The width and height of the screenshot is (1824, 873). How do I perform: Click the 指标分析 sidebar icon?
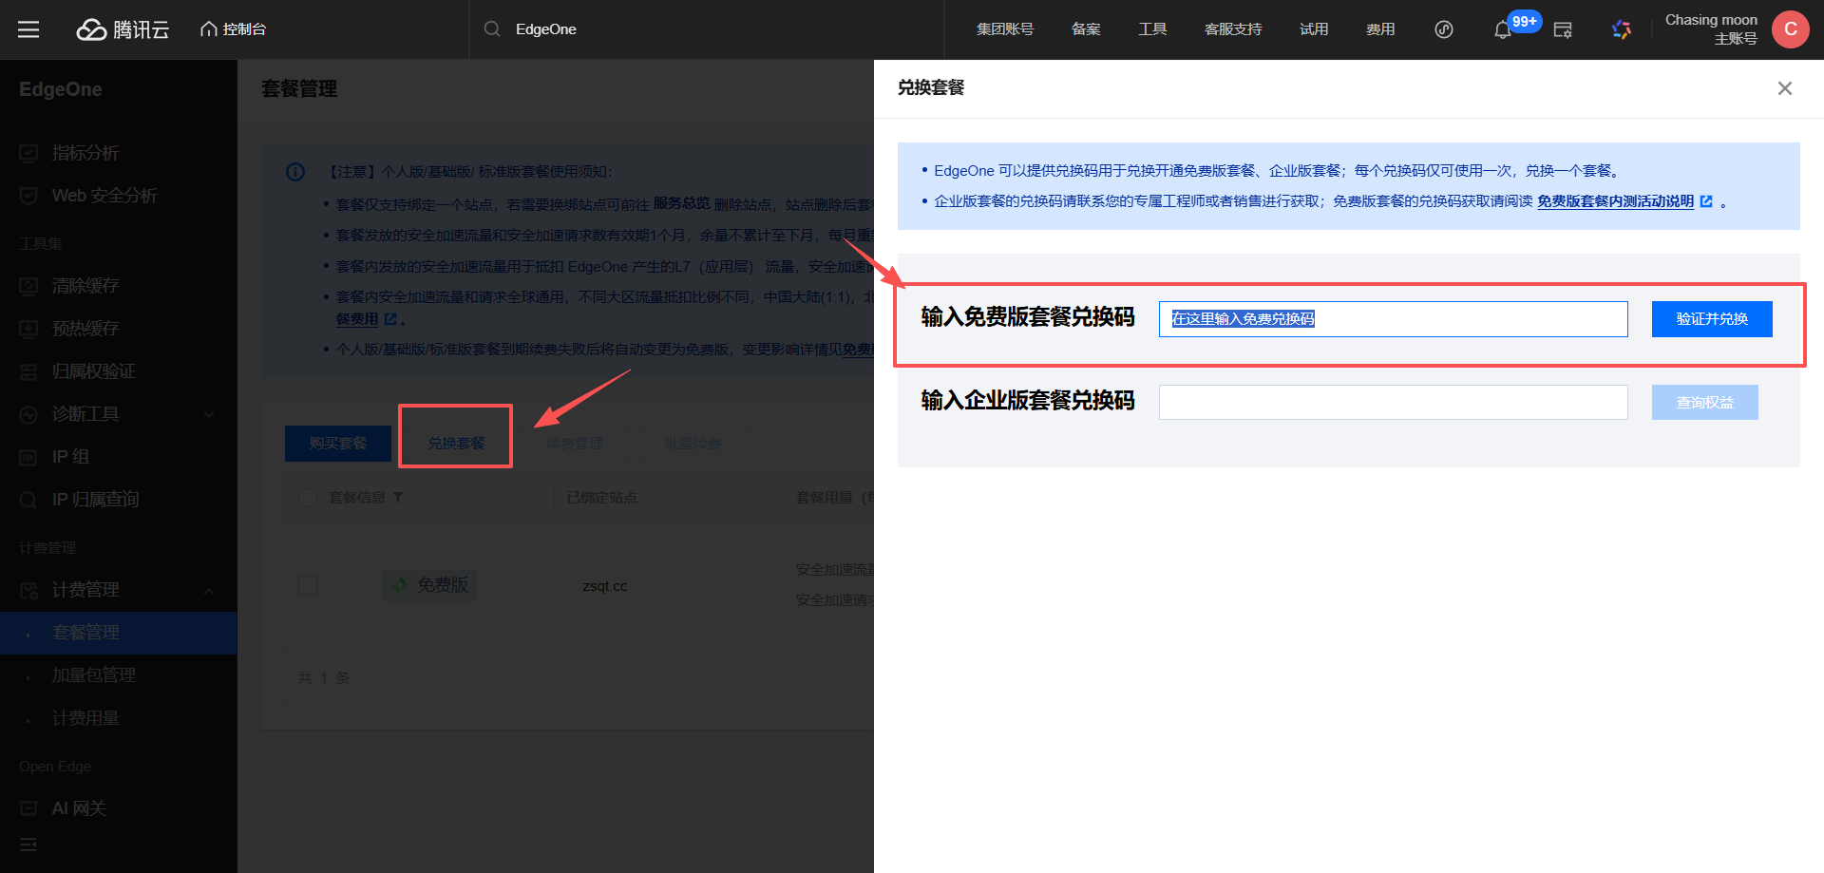coord(28,153)
